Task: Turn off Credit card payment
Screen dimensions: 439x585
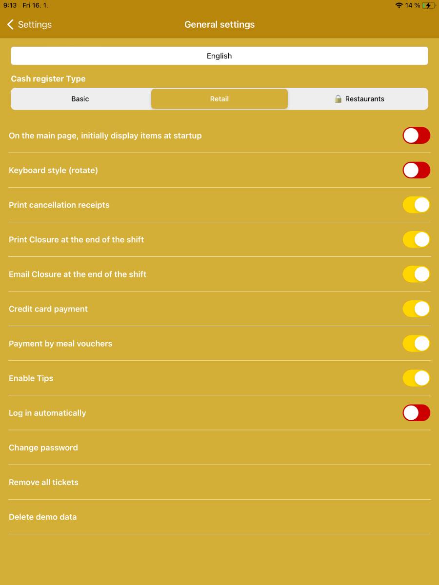Action: pos(416,309)
